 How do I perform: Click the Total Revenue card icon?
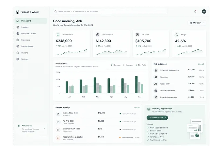[x=58, y=35]
